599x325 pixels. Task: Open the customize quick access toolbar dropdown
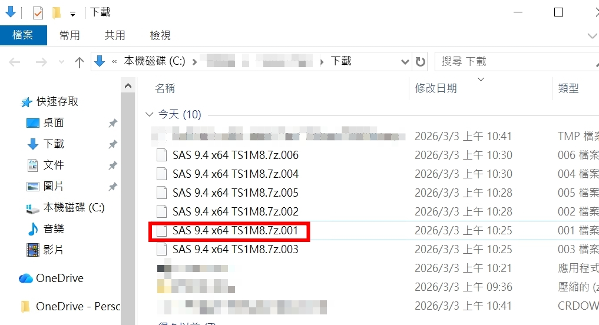click(x=72, y=15)
